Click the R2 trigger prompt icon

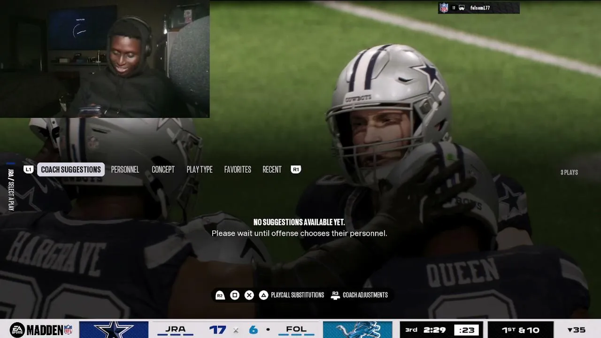220,295
